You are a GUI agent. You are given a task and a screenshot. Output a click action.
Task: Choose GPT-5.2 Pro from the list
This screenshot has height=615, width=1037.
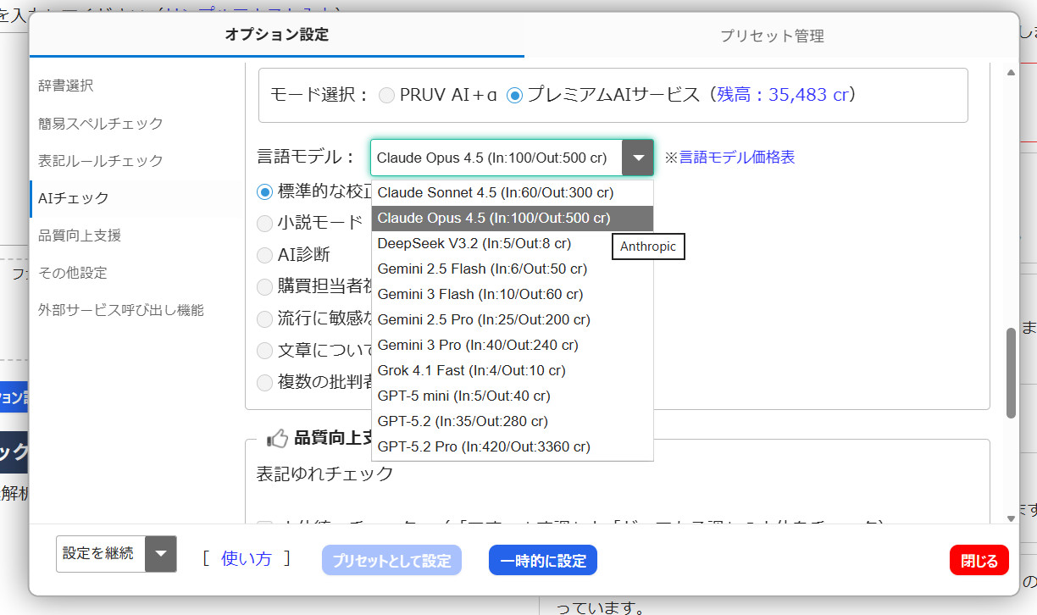(484, 446)
